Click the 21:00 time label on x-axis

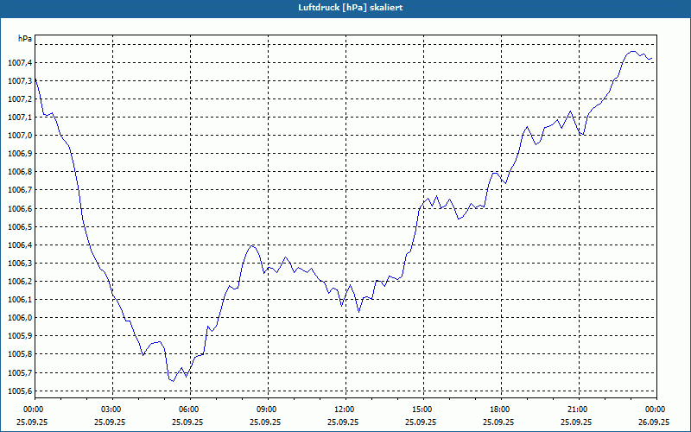[579, 410]
